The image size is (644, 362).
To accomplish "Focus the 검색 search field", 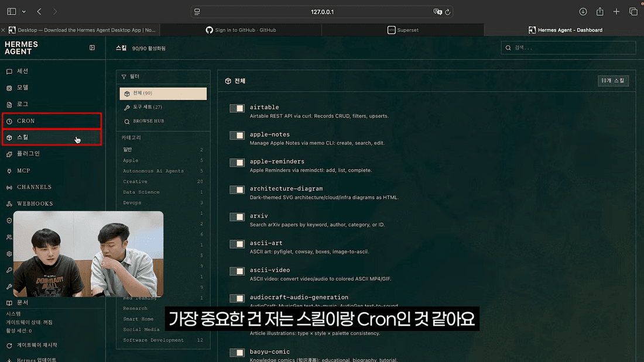I will (568, 47).
